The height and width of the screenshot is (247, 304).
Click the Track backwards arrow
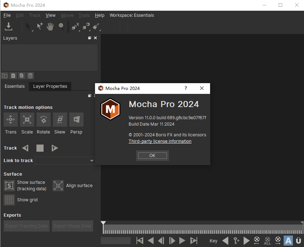click(x=25, y=148)
